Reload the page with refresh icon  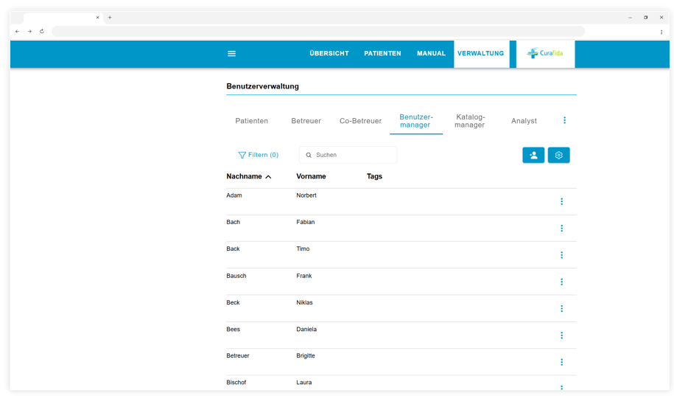point(42,32)
